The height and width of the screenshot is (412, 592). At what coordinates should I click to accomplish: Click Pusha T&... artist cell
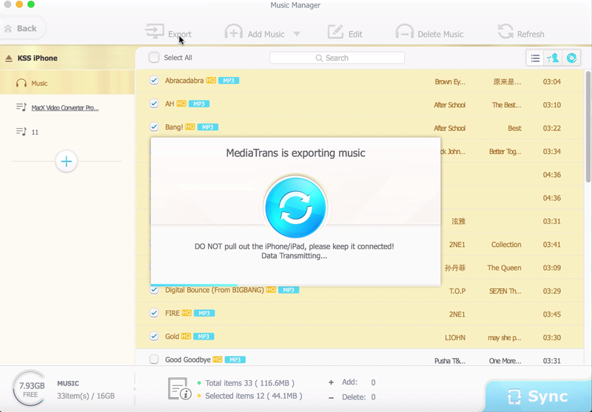tap(450, 361)
